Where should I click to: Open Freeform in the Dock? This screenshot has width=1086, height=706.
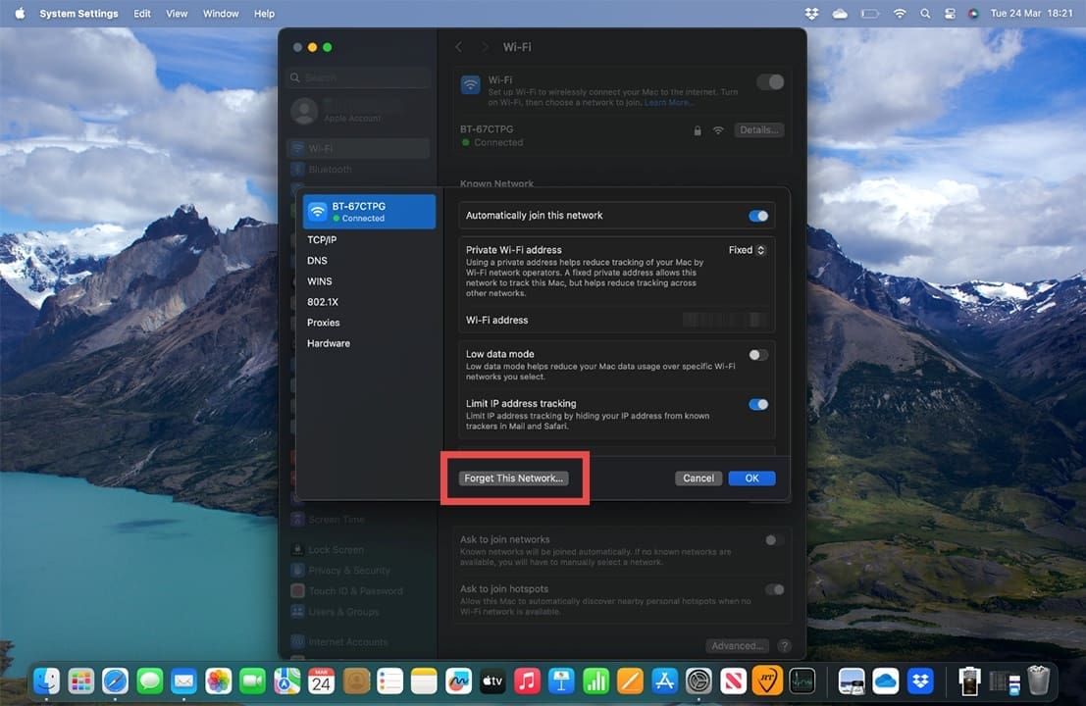point(458,681)
